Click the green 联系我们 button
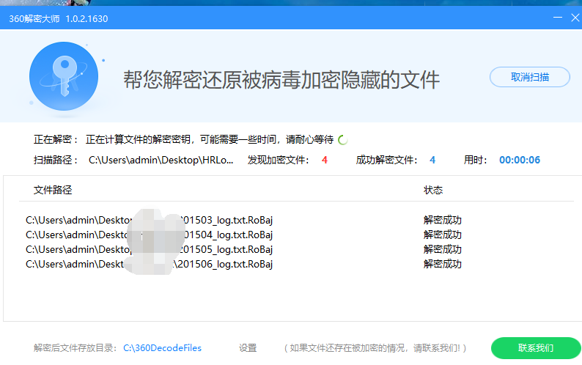 tap(536, 348)
